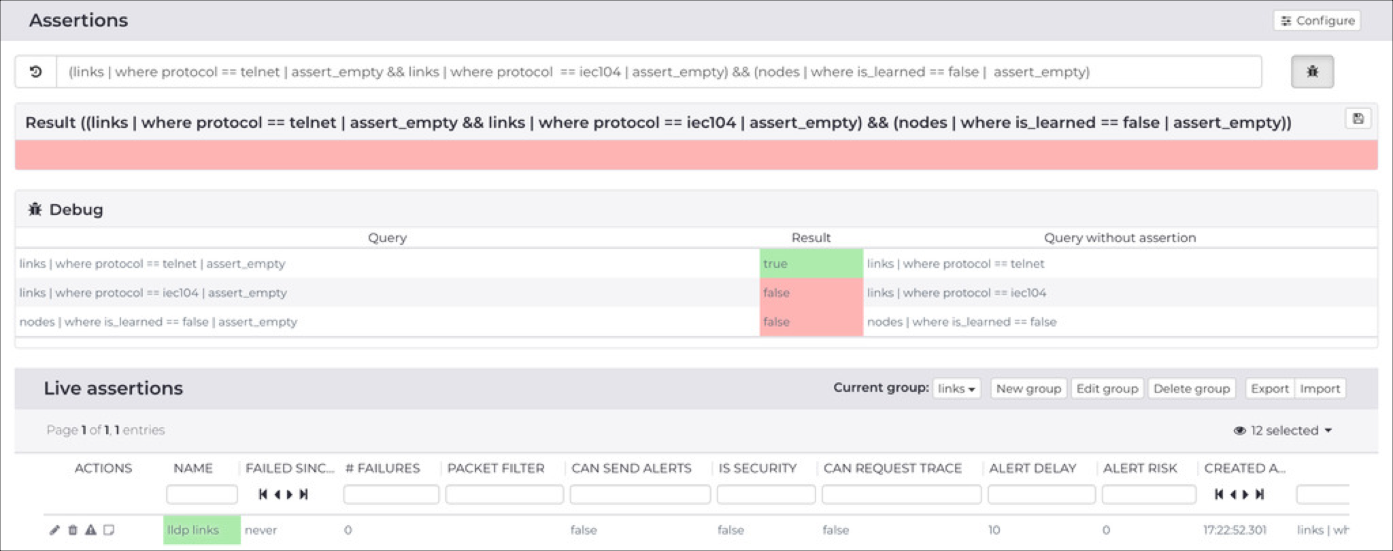Click the New group button

[x=1028, y=388]
